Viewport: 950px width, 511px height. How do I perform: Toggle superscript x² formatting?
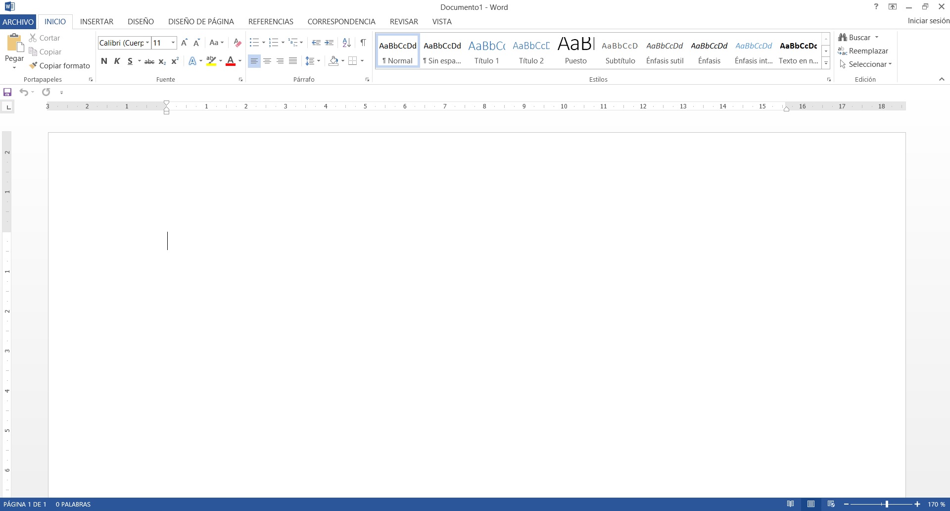click(x=175, y=61)
